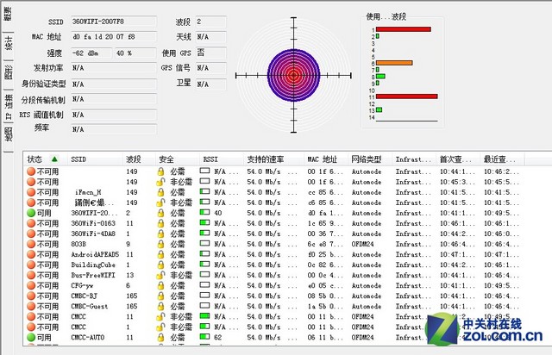Click the red status icon of CFG-yw row
The image size is (552, 355).
tap(31, 286)
